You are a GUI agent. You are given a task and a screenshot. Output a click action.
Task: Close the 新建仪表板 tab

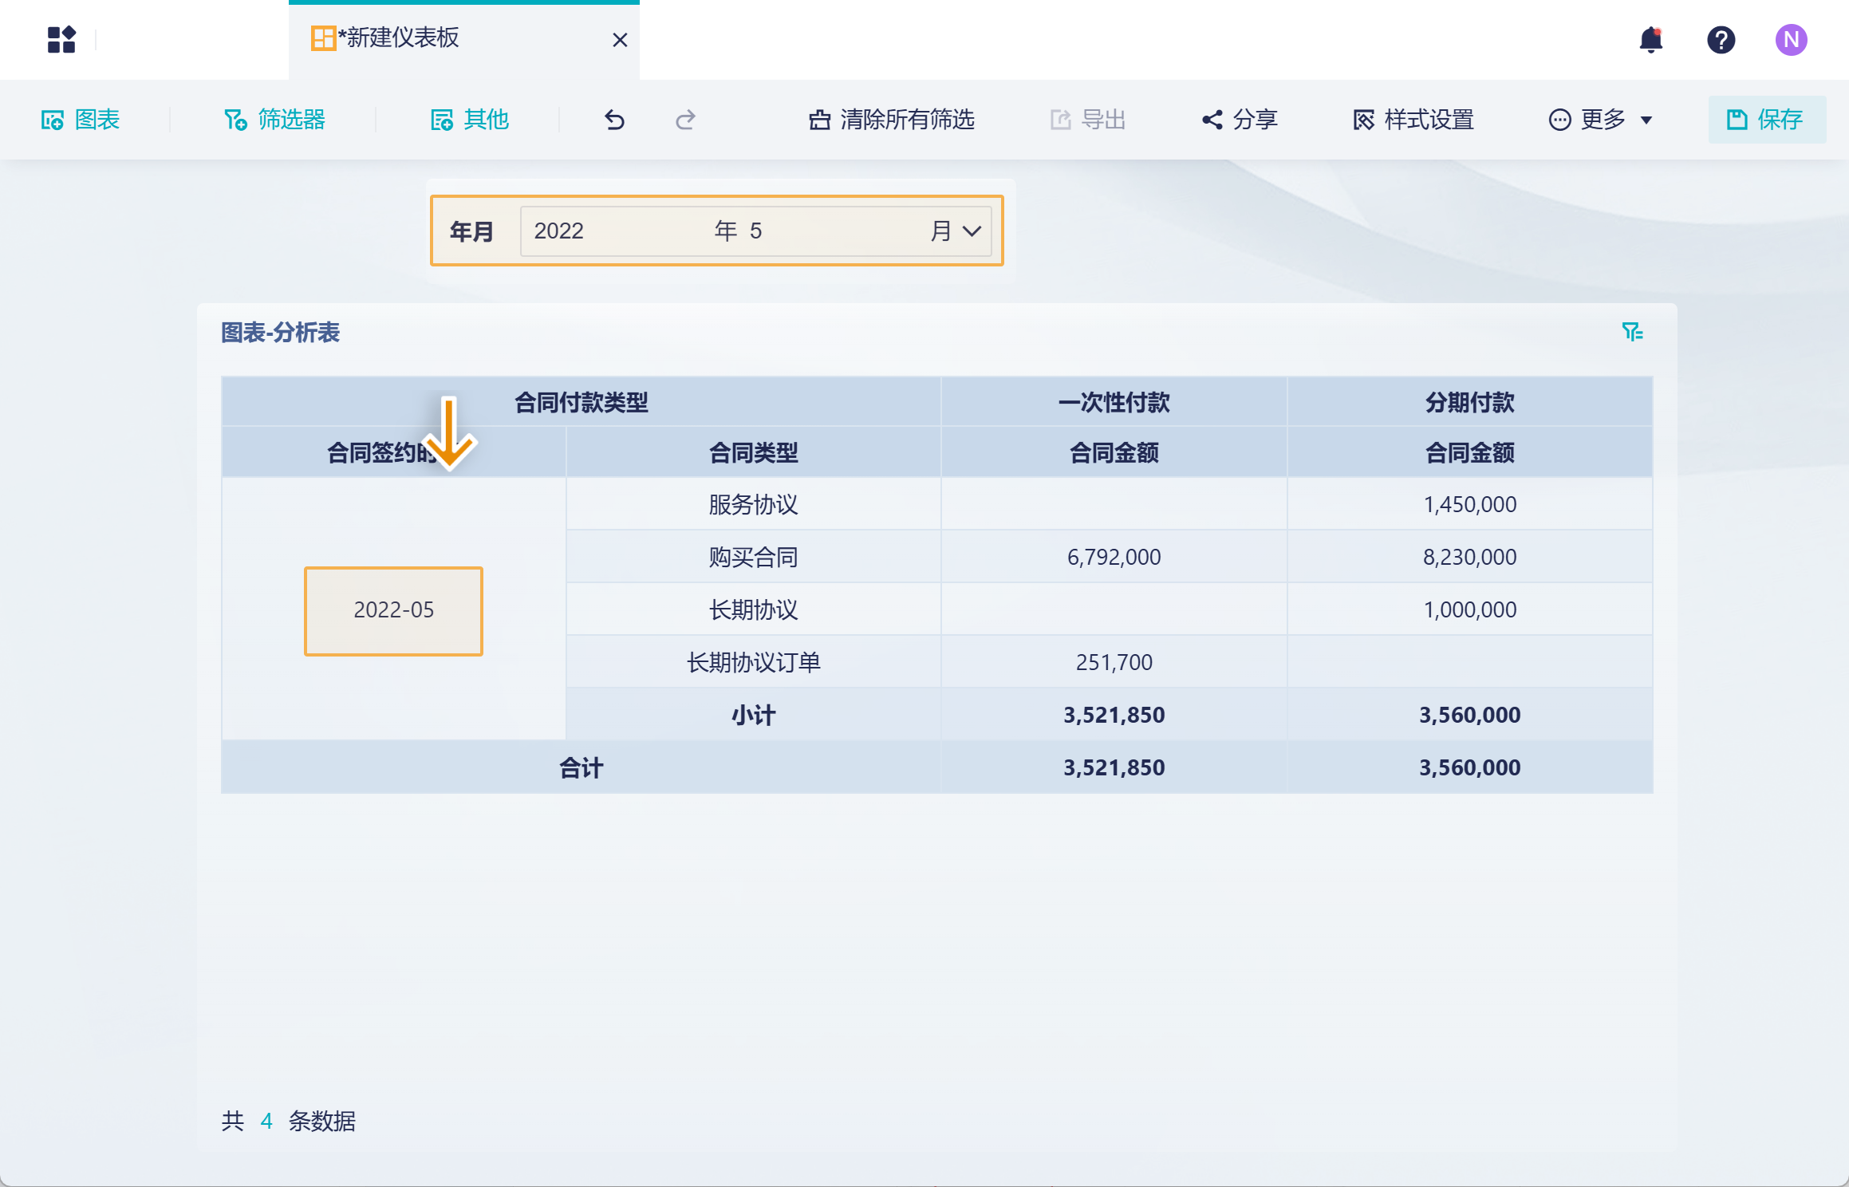(619, 40)
